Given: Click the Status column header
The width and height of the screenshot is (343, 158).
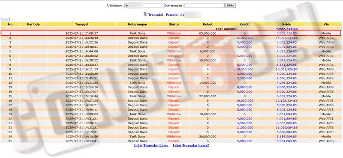Looking at the screenshot, I should (x=174, y=24).
